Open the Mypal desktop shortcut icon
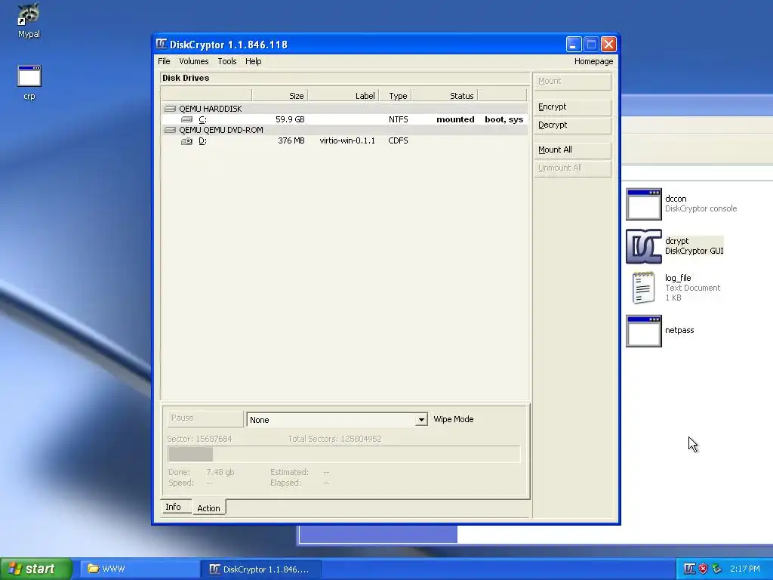This screenshot has height=580, width=773. coord(29,14)
